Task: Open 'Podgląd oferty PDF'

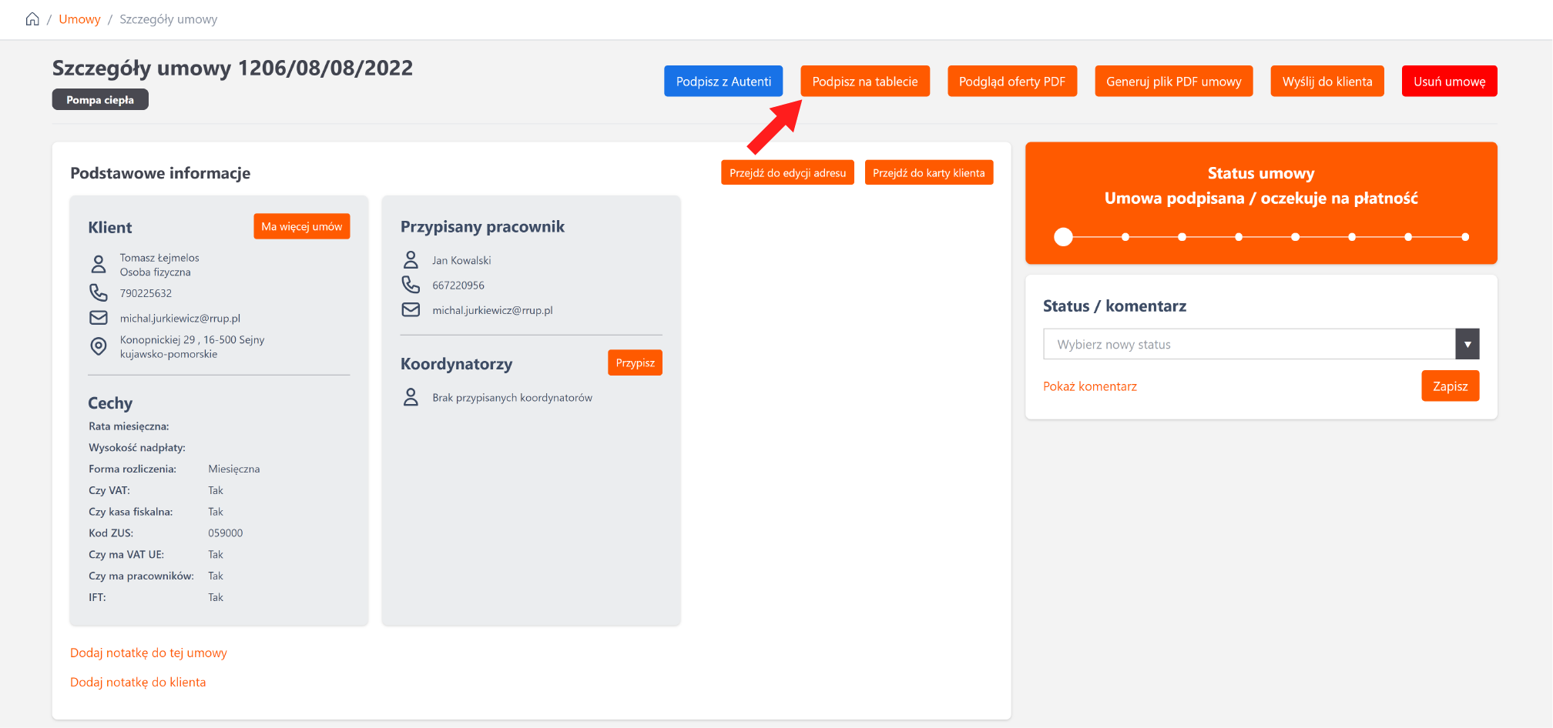Action: pyautogui.click(x=1011, y=82)
